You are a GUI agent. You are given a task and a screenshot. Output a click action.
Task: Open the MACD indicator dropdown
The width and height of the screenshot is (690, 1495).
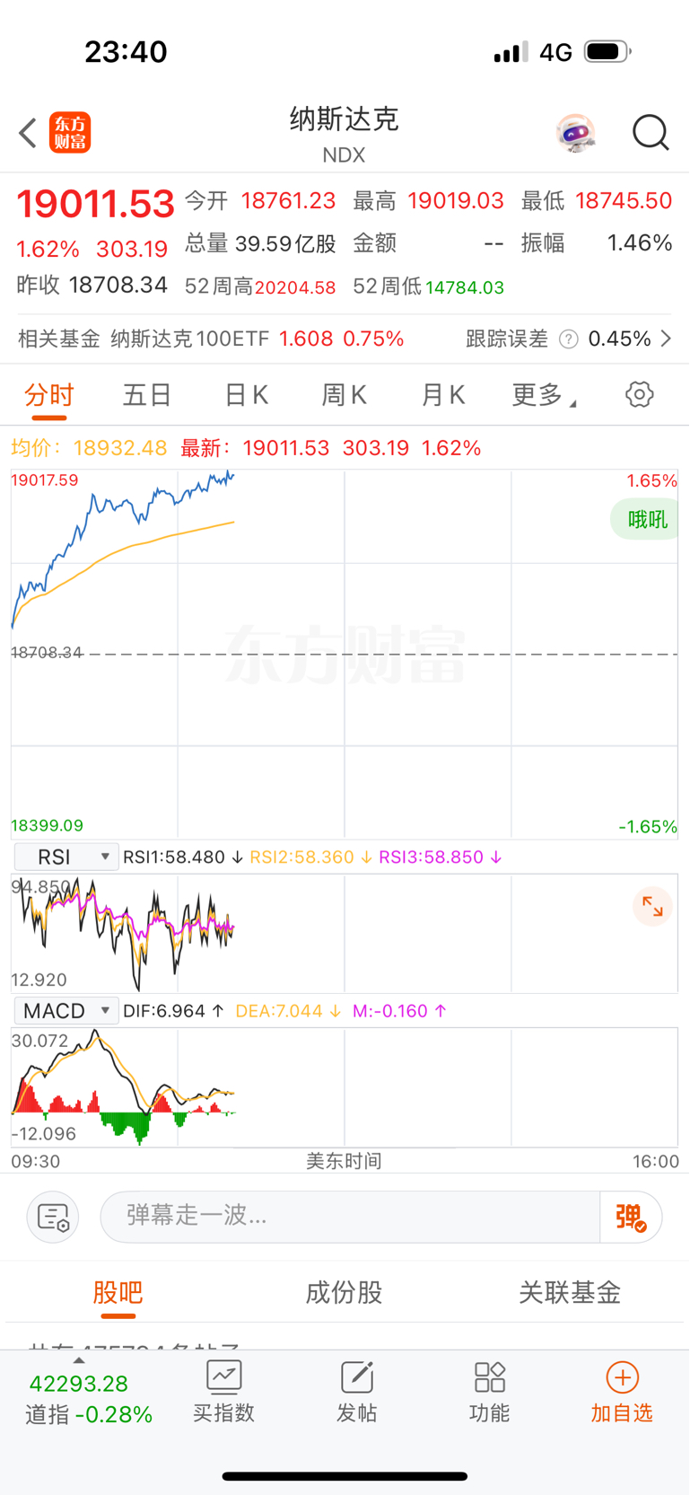pos(66,1011)
